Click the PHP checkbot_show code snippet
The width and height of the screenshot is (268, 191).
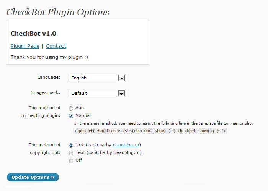click(150, 131)
